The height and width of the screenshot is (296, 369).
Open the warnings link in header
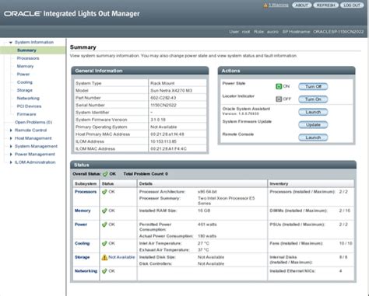click(x=279, y=5)
